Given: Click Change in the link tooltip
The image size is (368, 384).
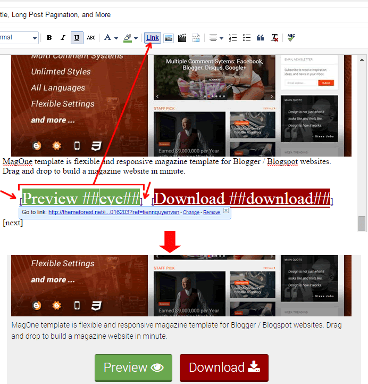Looking at the screenshot, I should tap(191, 213).
